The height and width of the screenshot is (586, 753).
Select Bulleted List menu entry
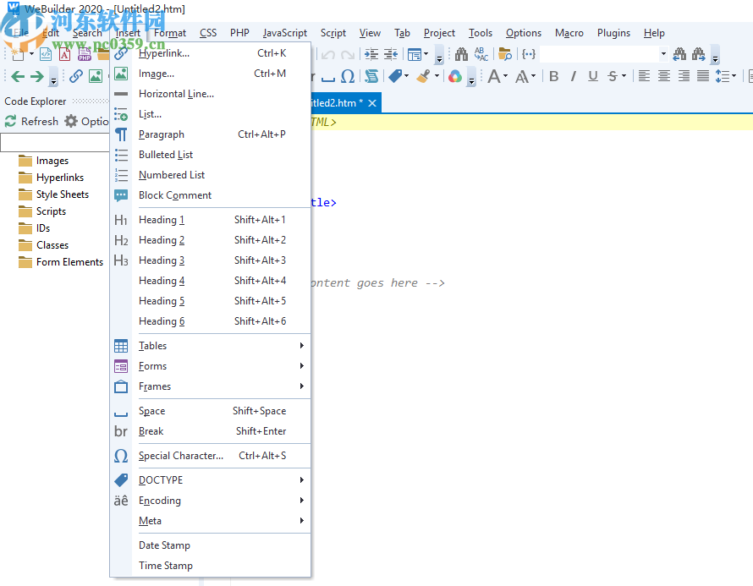[211, 155]
